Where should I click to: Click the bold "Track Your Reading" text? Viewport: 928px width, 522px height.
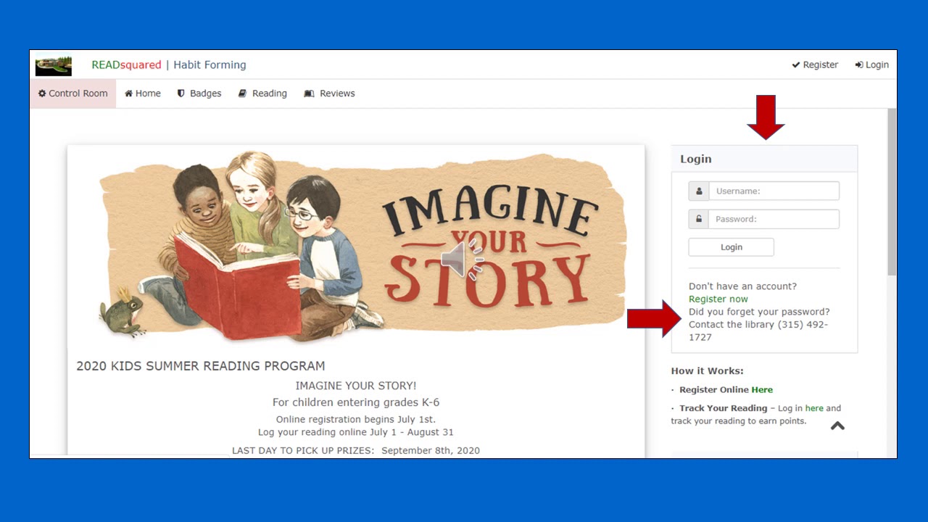point(723,408)
